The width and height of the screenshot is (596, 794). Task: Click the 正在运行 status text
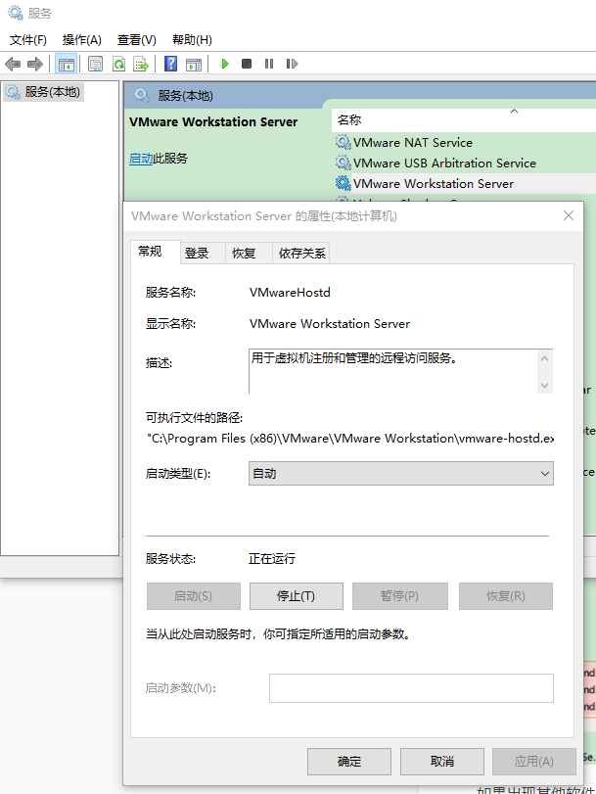pos(272,558)
